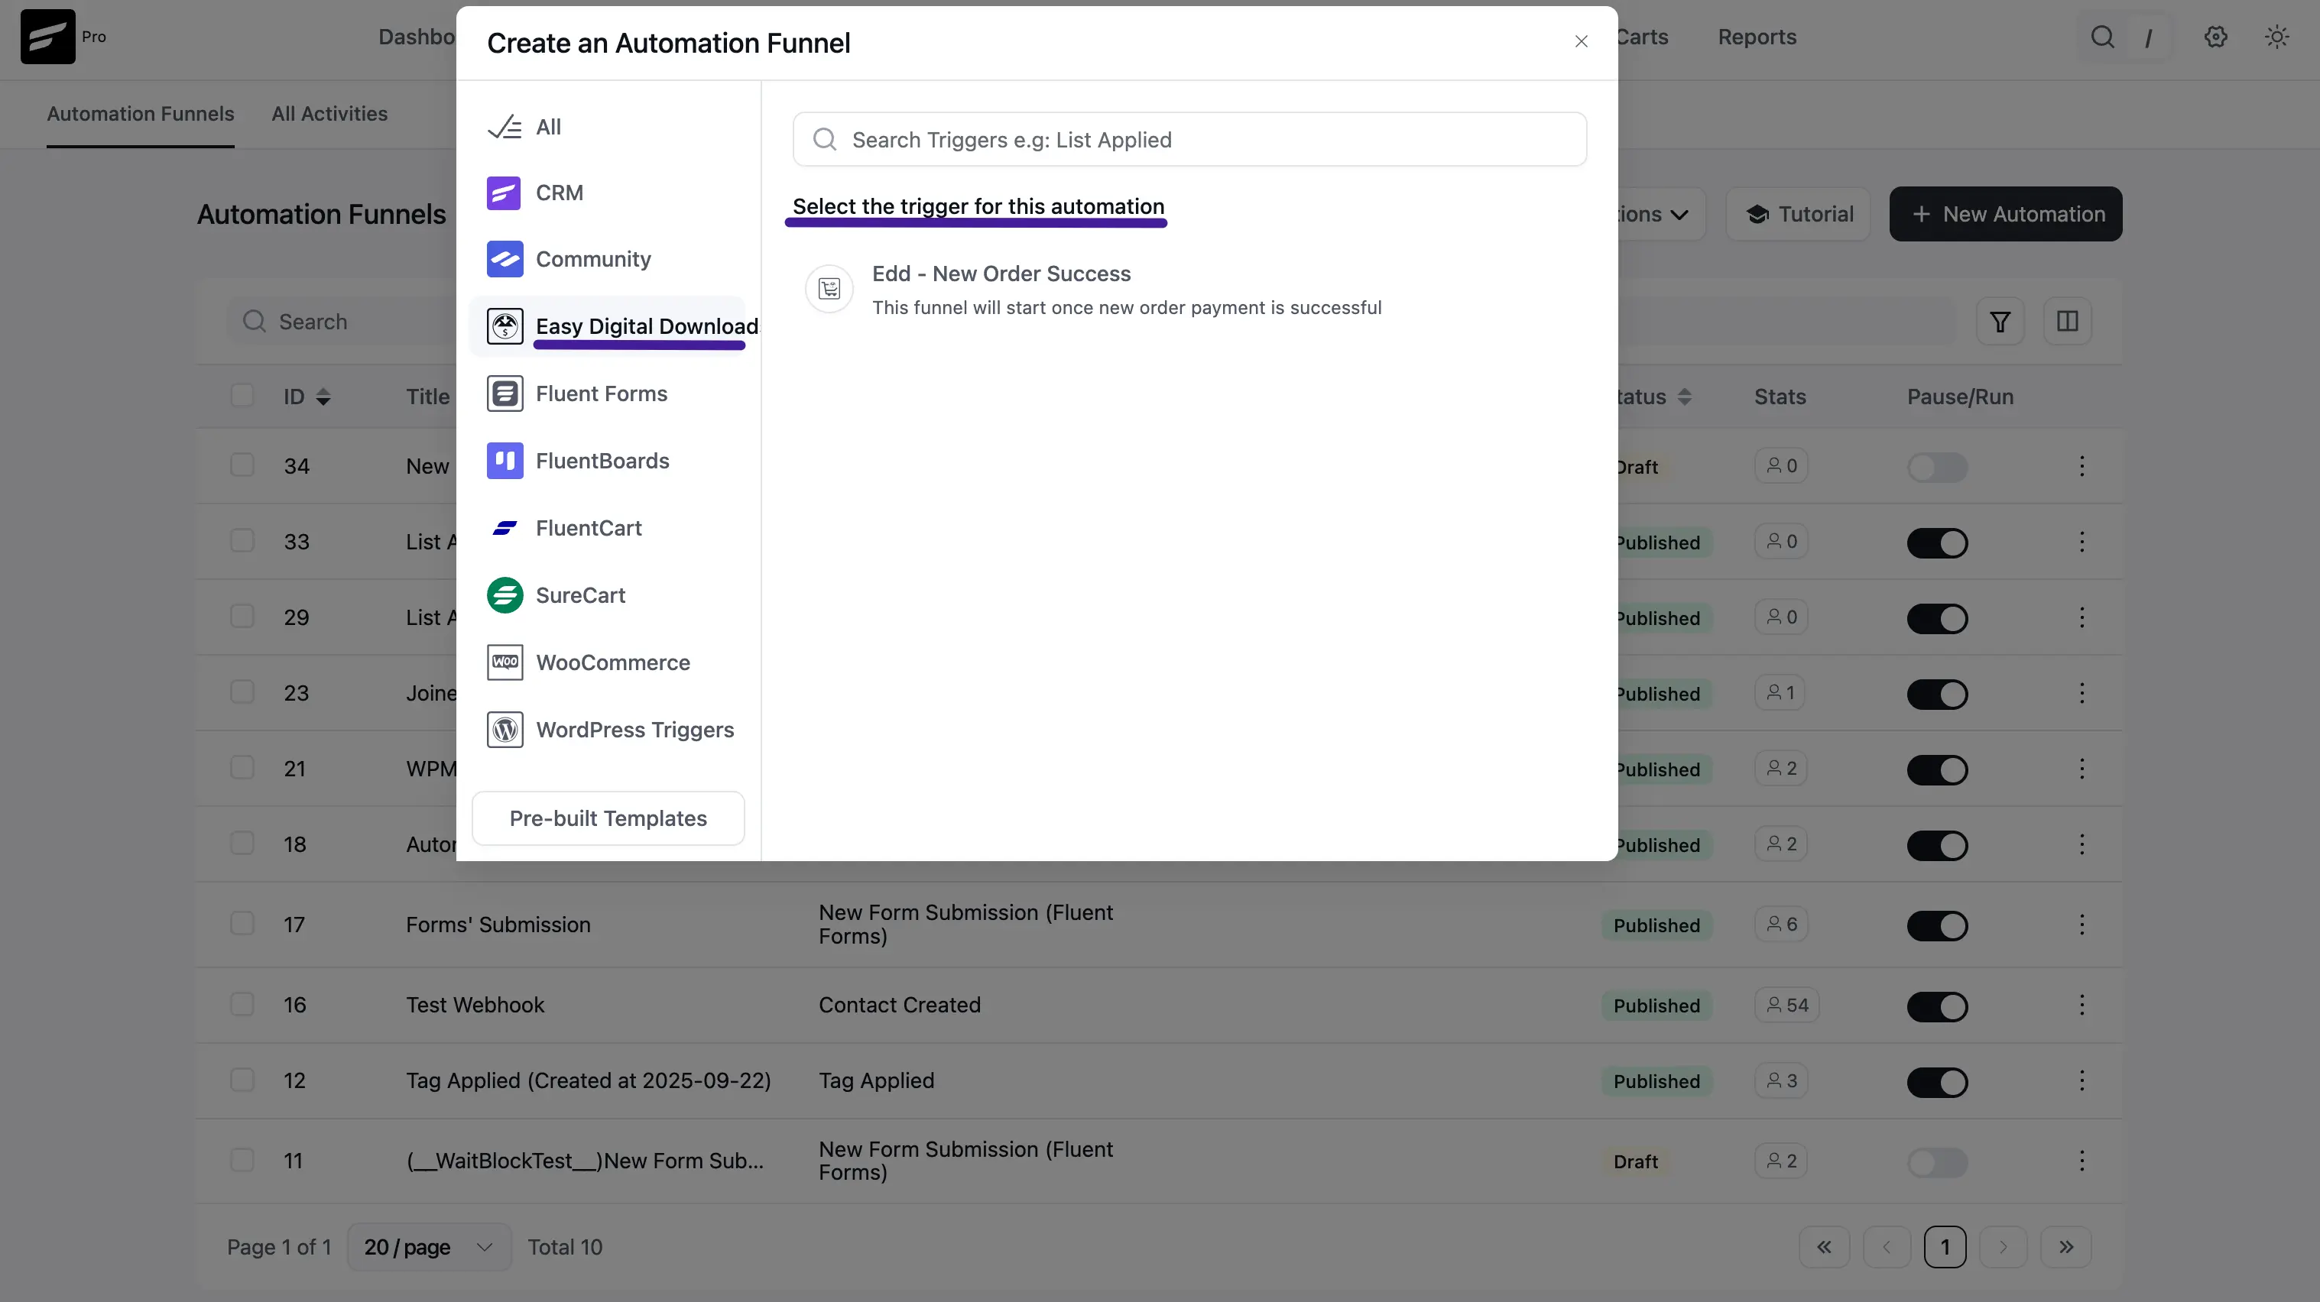Select the WooCommerce icon

[x=505, y=662]
